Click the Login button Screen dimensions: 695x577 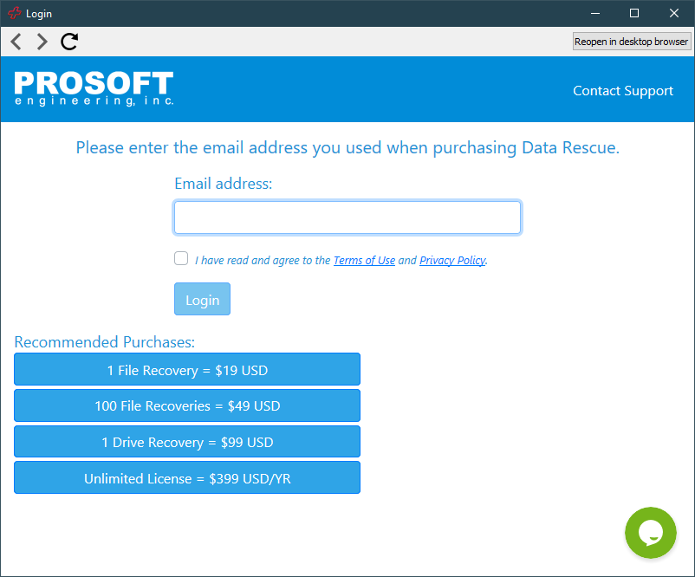202,299
